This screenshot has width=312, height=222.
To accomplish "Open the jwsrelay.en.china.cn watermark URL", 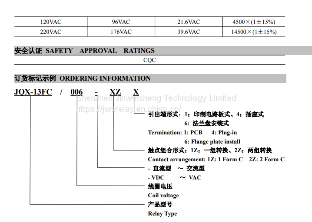I will pos(129,108).
